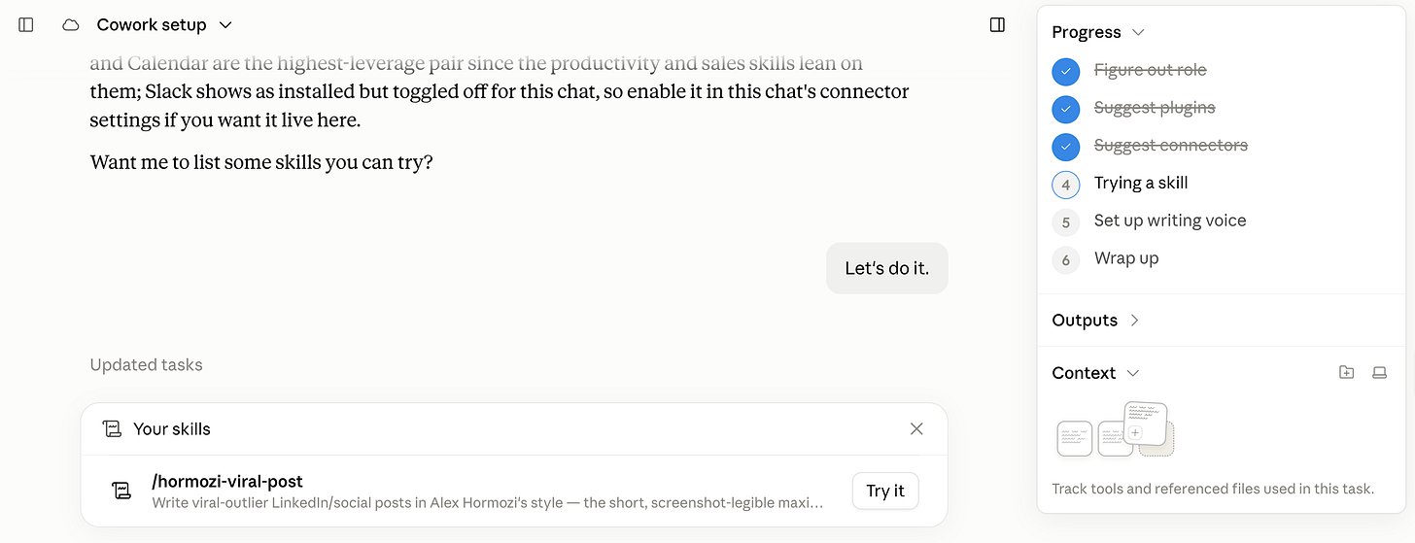The height and width of the screenshot is (543, 1415).
Task: Click the add folder icon in Context
Action: 1346,373
